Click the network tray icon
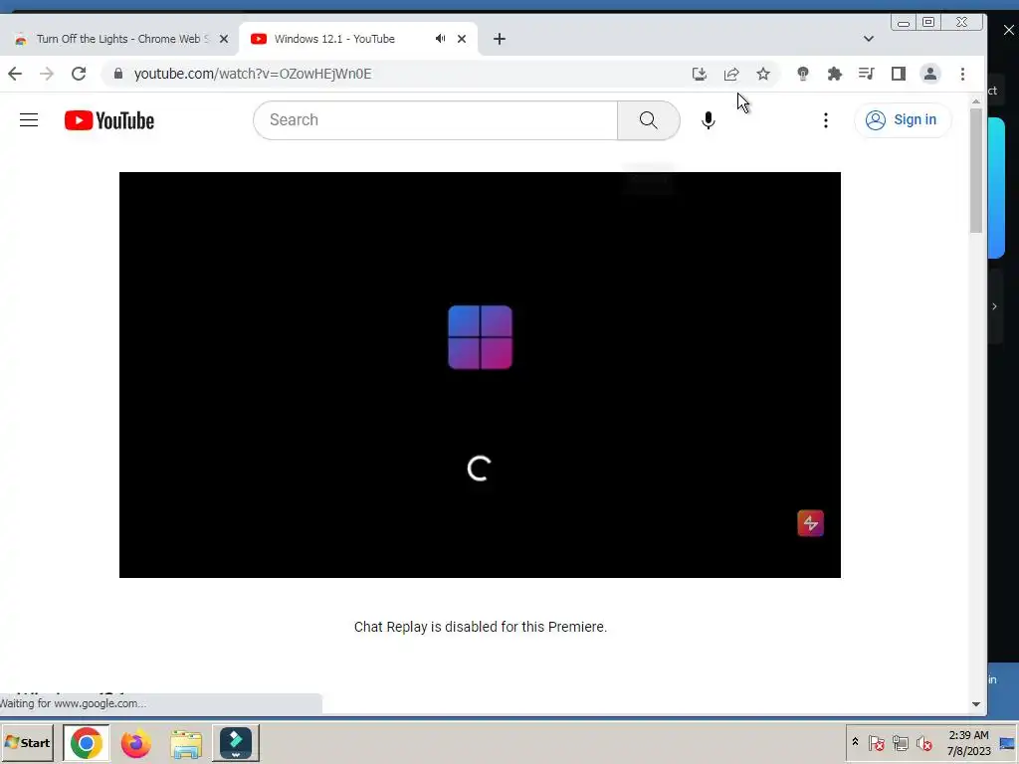This screenshot has height=764, width=1019. point(900,742)
